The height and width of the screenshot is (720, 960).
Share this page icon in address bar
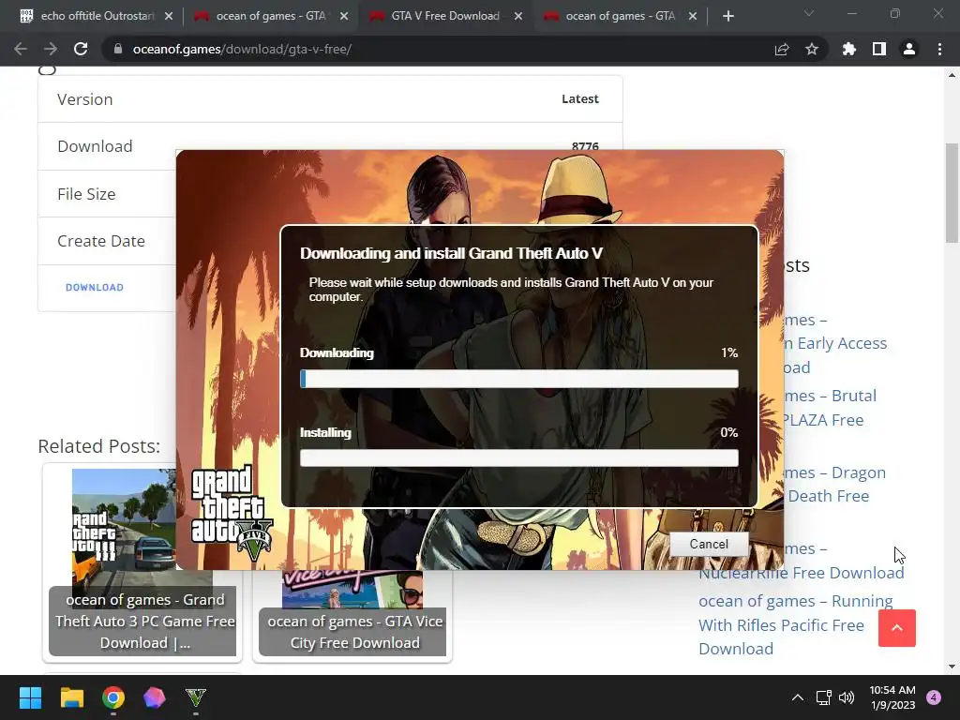(782, 49)
